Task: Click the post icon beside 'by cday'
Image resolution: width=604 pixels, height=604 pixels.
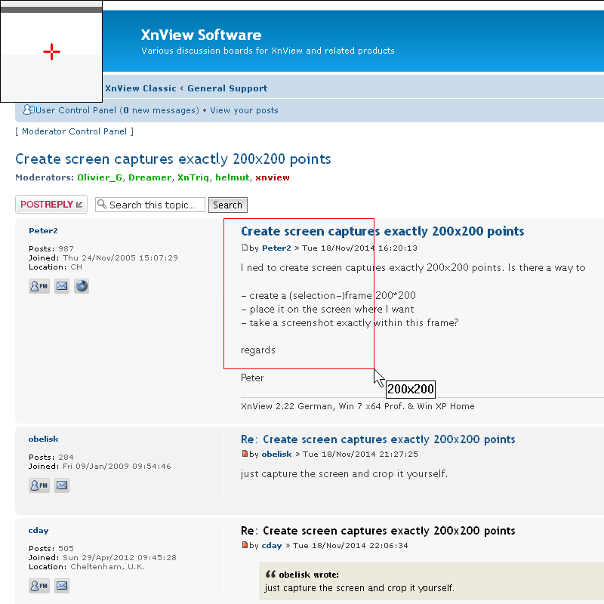Action: point(245,544)
